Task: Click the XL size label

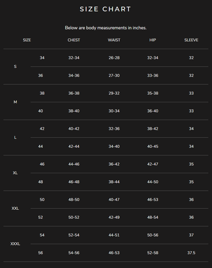Action: 15,173
